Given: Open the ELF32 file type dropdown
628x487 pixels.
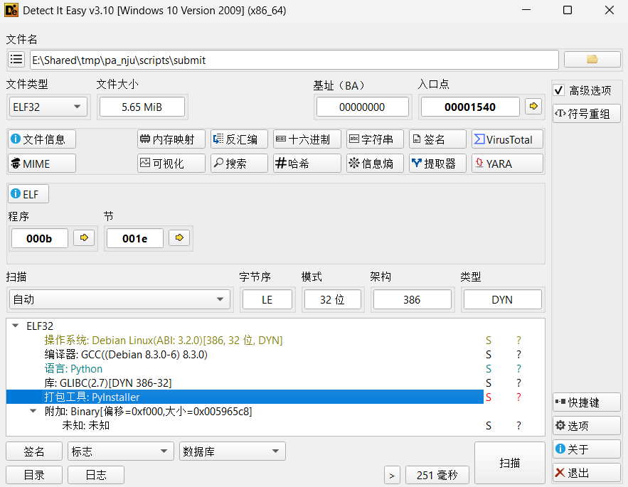Looking at the screenshot, I should pos(47,107).
